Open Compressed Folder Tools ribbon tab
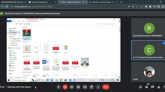The image size is (165, 92). (x=32, y=21)
